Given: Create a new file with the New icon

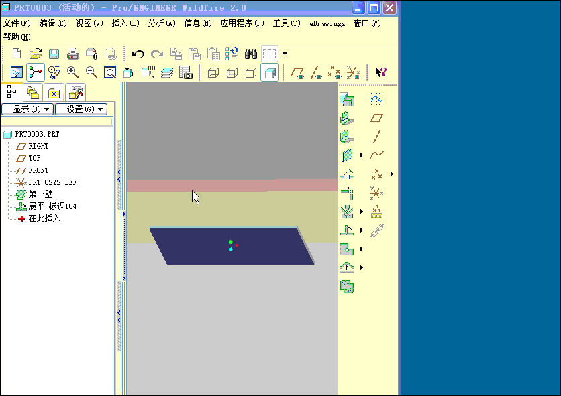Looking at the screenshot, I should pyautogui.click(x=17, y=54).
